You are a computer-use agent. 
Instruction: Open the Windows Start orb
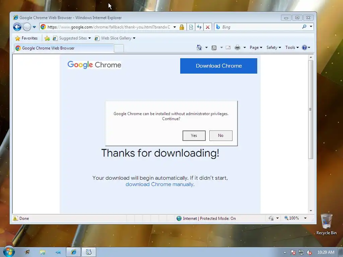tap(9, 252)
